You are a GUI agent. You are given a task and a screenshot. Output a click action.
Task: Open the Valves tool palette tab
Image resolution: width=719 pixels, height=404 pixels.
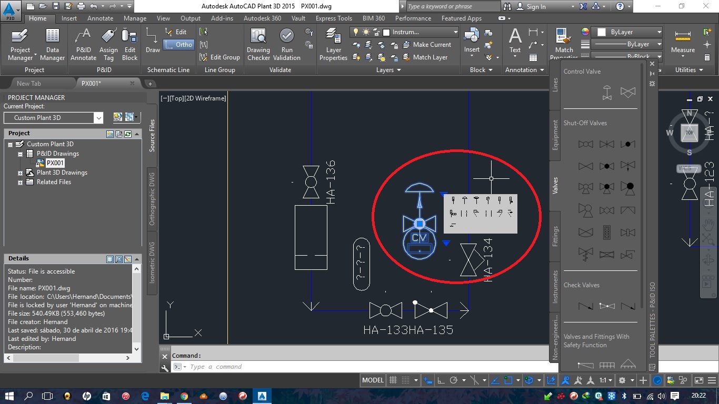pos(555,186)
